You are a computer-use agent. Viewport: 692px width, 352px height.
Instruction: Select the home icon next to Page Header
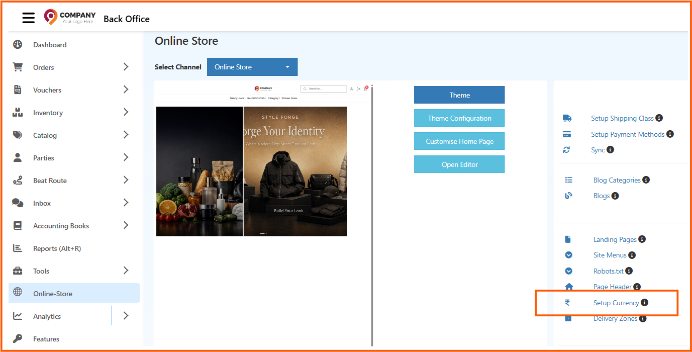pyautogui.click(x=568, y=286)
